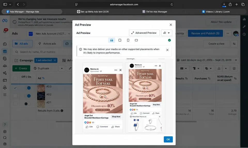Click Review and Publish (5) button
248x148 pixels.
(x=205, y=33)
